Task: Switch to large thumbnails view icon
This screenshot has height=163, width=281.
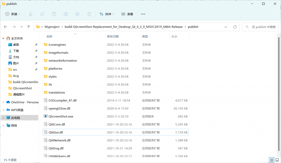Action: click(277, 160)
